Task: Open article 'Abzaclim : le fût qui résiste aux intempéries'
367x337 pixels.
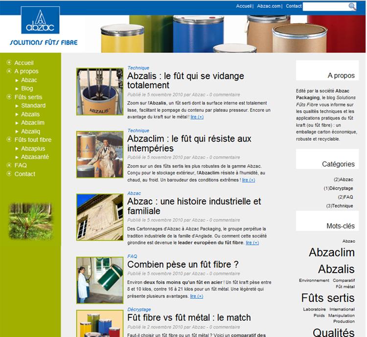Action: [189, 144]
